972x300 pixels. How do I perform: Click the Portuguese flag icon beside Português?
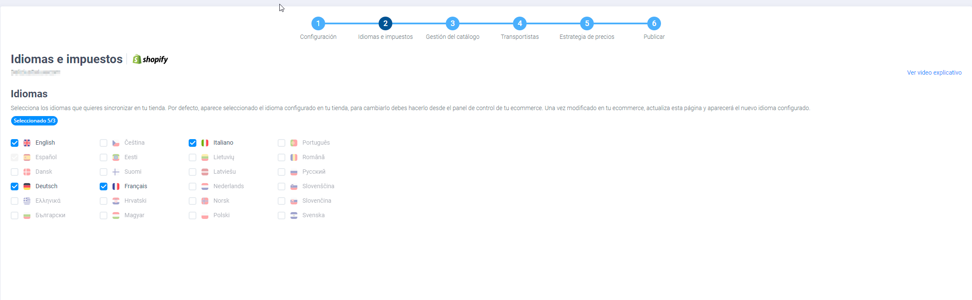(x=294, y=143)
